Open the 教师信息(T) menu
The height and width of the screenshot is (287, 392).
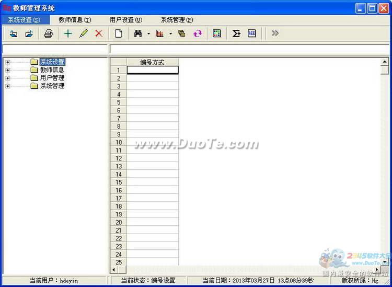[x=75, y=20]
